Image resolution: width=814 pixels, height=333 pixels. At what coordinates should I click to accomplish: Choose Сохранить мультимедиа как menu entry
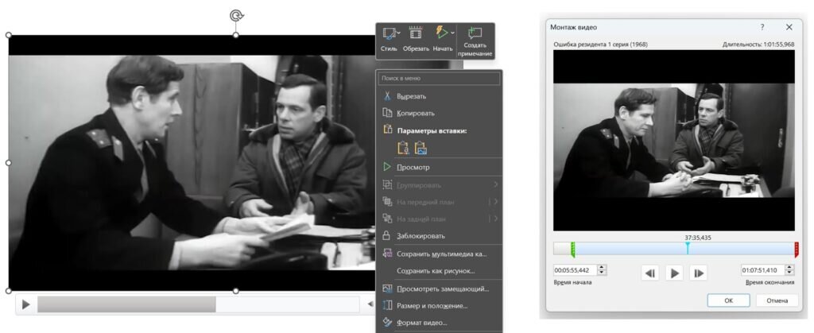pos(439,254)
